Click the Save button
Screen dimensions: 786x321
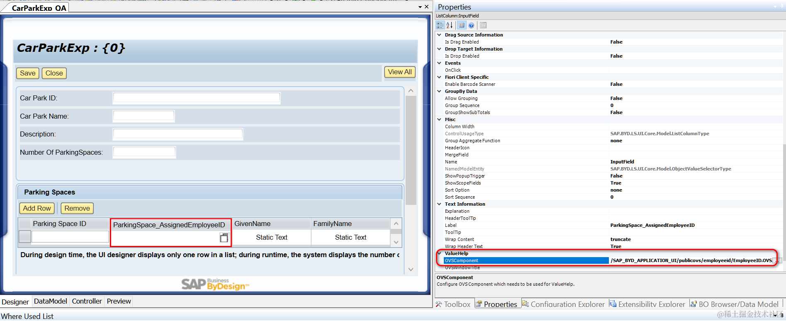[x=28, y=73]
